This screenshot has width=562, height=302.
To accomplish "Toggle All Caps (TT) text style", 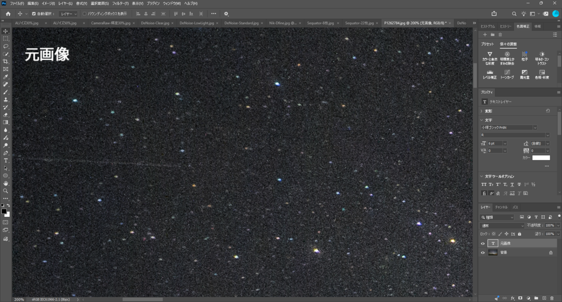I will pos(484,184).
